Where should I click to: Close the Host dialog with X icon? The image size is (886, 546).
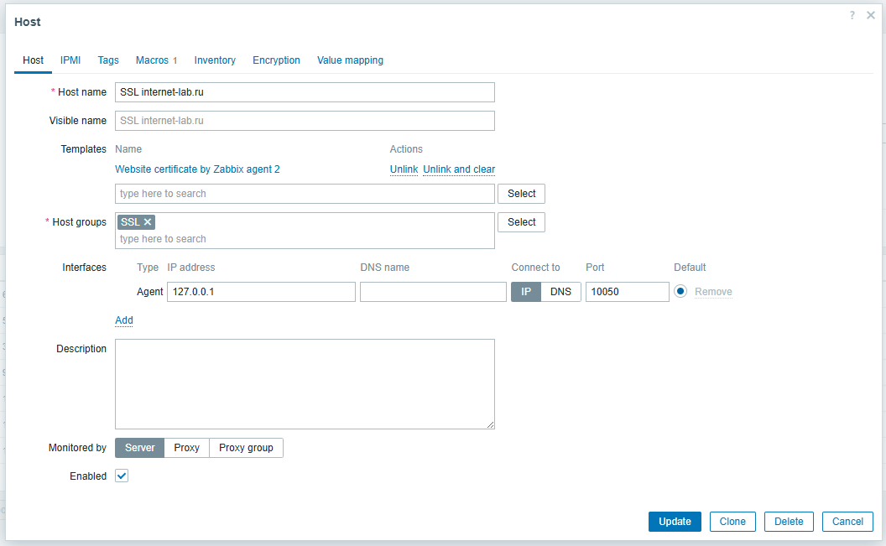point(871,16)
